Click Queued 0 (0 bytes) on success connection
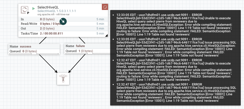Viewport: 244px width, 109px height. (x=23, y=51)
